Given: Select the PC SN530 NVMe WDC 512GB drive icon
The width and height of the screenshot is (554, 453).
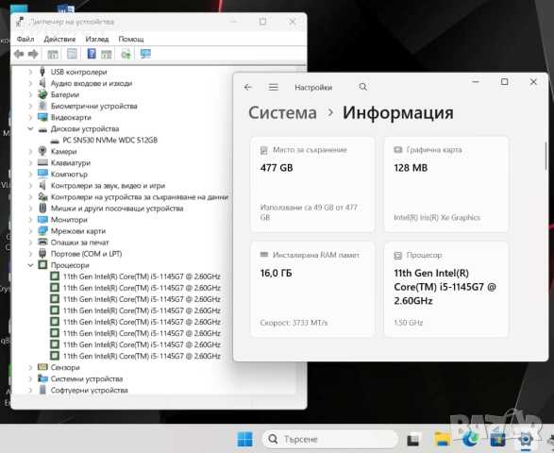Looking at the screenshot, I should click(55, 141).
